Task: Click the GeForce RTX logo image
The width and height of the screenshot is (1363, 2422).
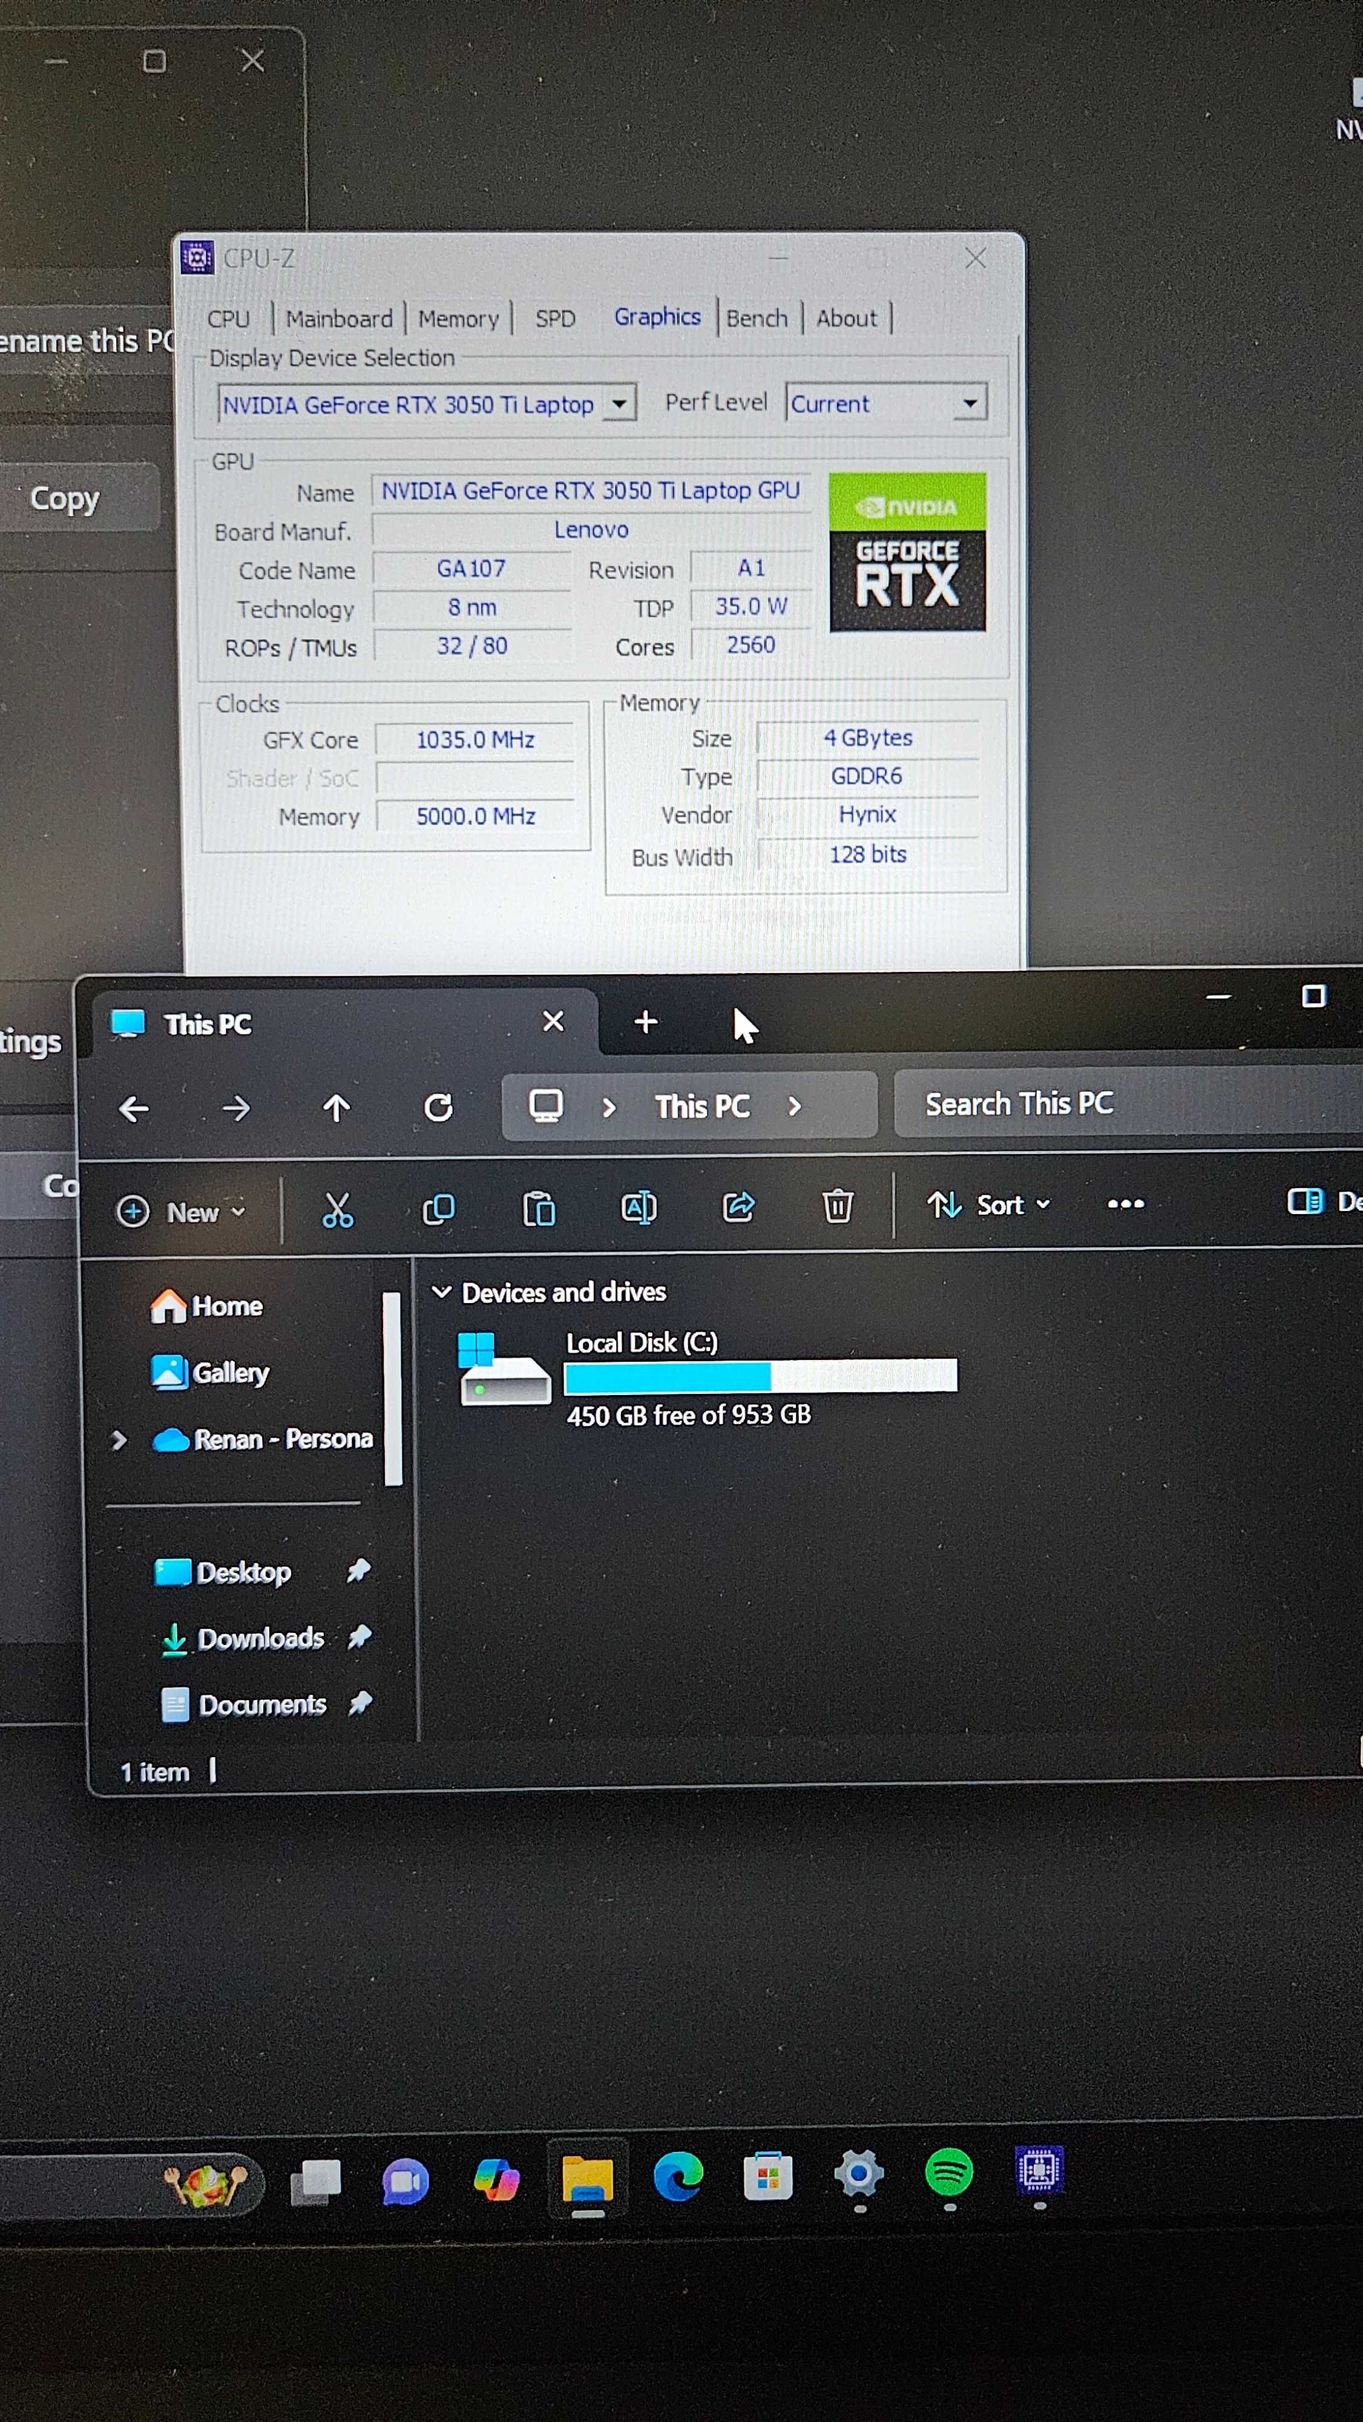Action: coord(907,552)
